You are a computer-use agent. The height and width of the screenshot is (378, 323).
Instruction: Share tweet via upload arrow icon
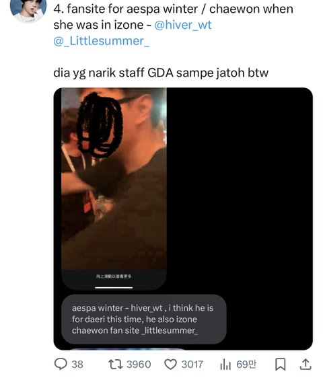tap(306, 365)
